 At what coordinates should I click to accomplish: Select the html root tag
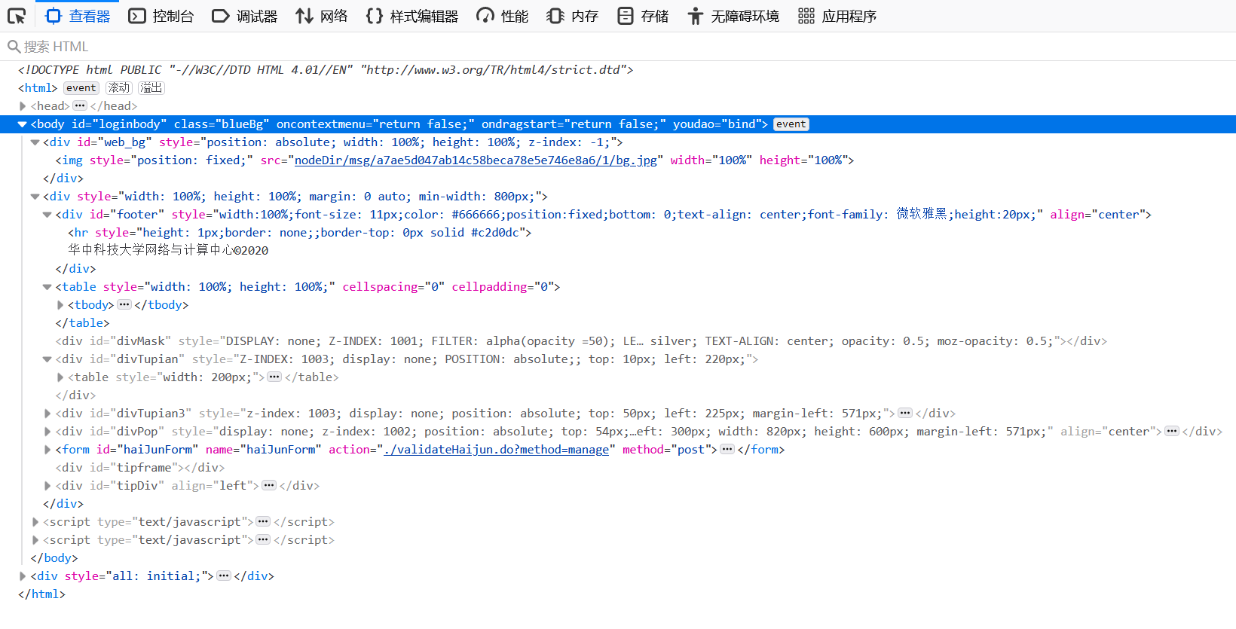pos(38,88)
